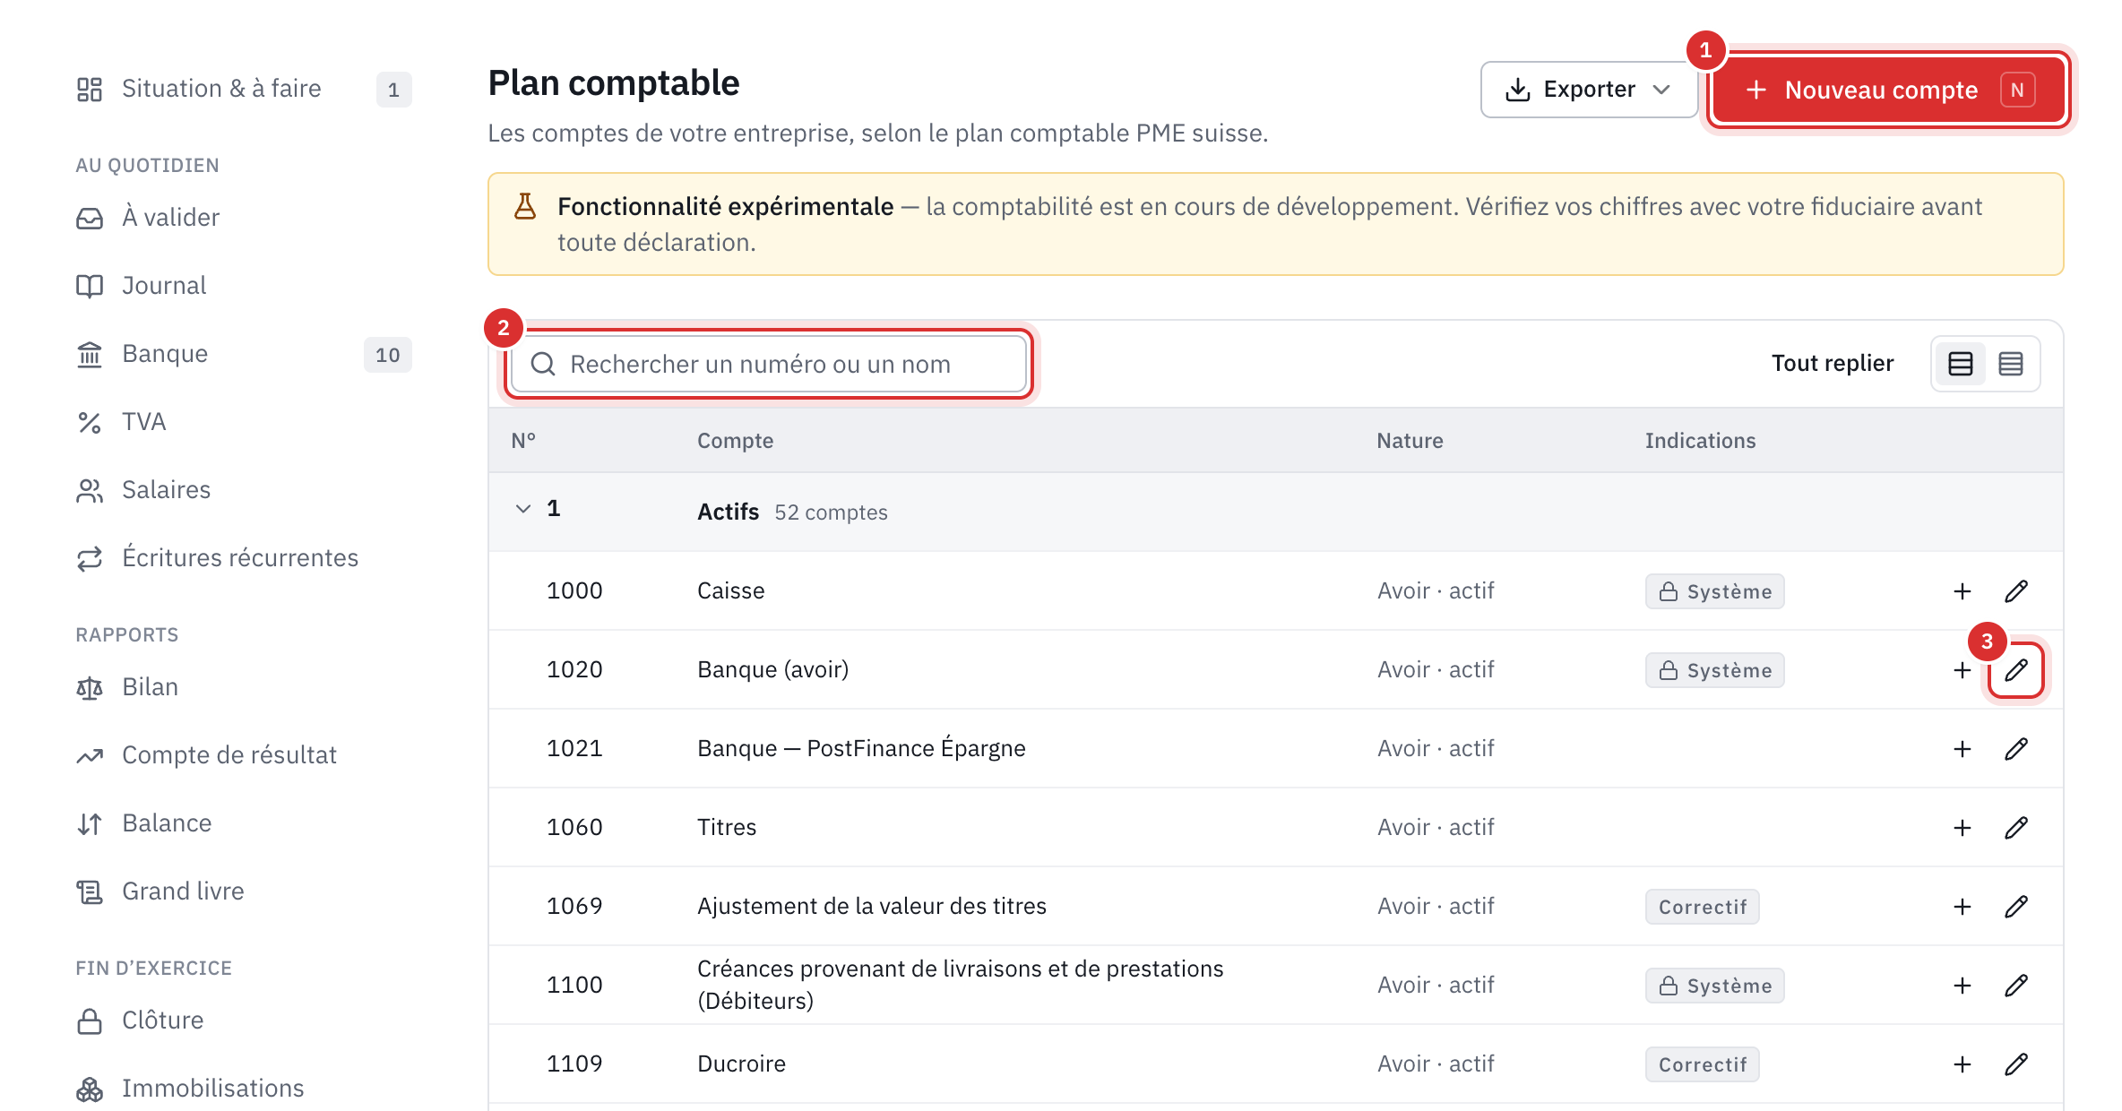2122x1111 pixels.
Task: Click the Titres account name
Action: click(x=727, y=827)
